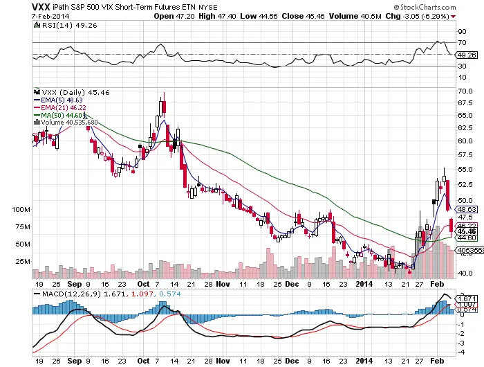Click the NYSE exchange label

tap(208, 7)
